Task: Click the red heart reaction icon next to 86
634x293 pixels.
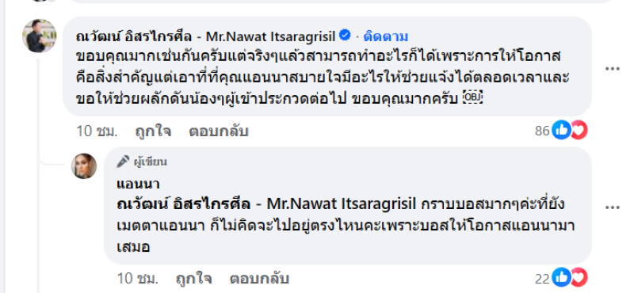Action: pos(579,130)
